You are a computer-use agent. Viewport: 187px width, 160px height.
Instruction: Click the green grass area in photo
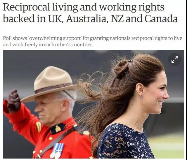point(167,147)
